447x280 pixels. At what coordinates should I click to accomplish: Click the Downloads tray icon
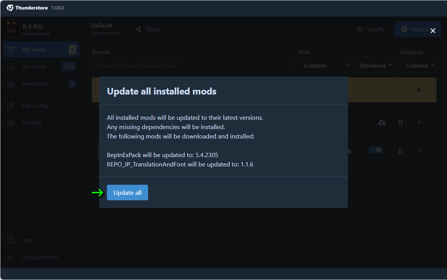(10, 84)
